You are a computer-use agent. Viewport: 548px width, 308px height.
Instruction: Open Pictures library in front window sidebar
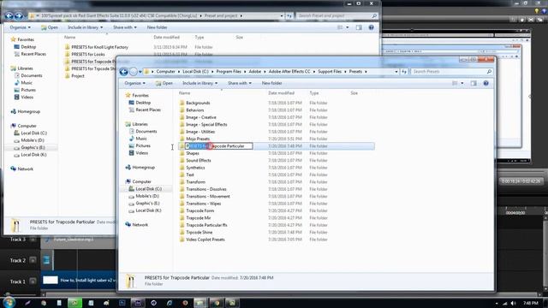pyautogui.click(x=143, y=145)
